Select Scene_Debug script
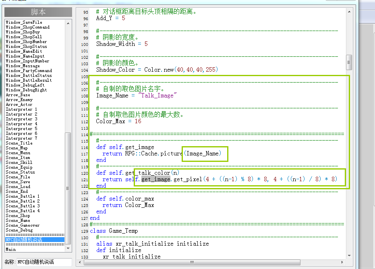This screenshot has width=375, height=269. click(x=19, y=230)
